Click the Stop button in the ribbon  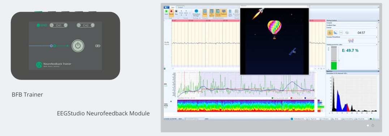pyautogui.click(x=176, y=12)
